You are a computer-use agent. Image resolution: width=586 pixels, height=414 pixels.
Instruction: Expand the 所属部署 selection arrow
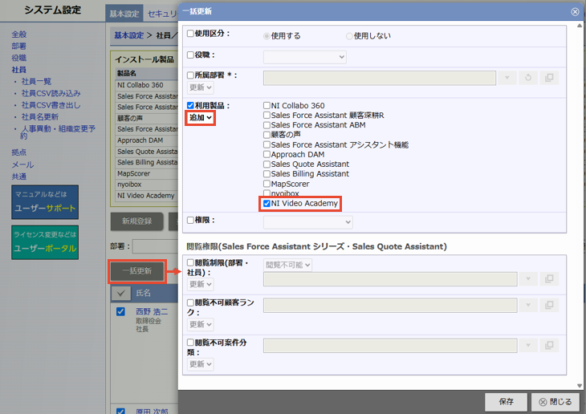pos(507,78)
